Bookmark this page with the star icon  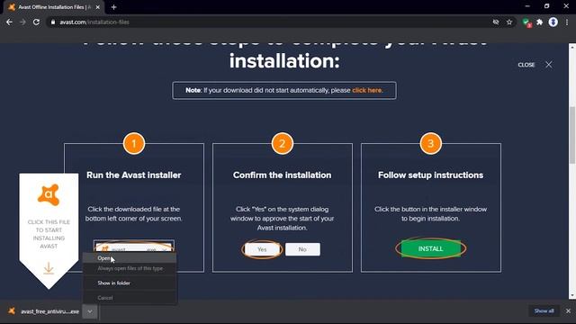coord(509,22)
